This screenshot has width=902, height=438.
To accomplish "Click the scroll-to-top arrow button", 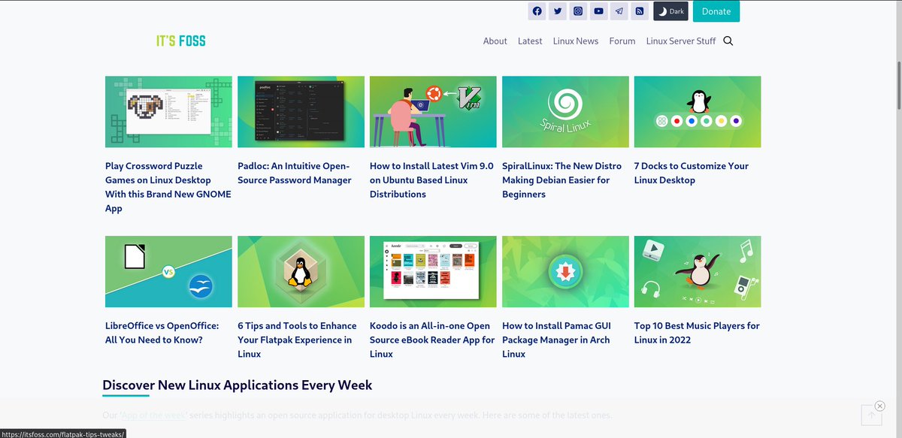I will tap(872, 415).
